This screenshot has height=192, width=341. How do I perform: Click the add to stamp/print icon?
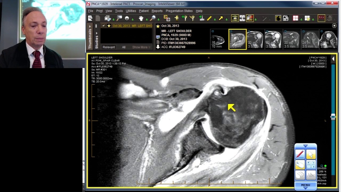(202, 18)
